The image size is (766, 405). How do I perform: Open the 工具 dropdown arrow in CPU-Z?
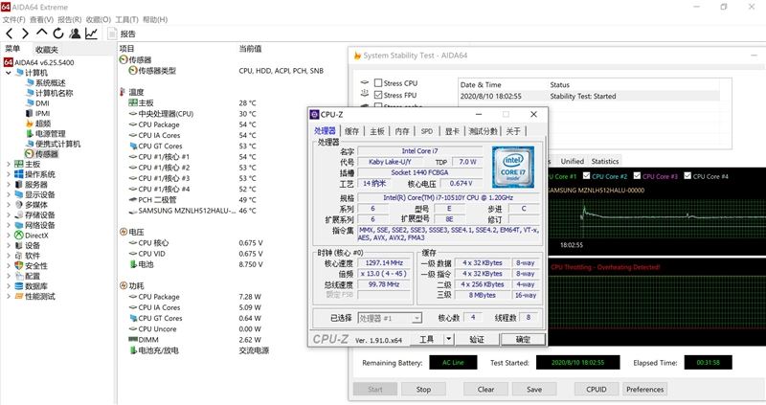point(448,339)
